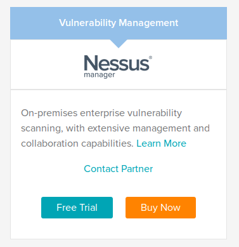Screen dimensions: 239x247
Task: Click the word 'Partner' in Contact Partner
Action: 137,169
